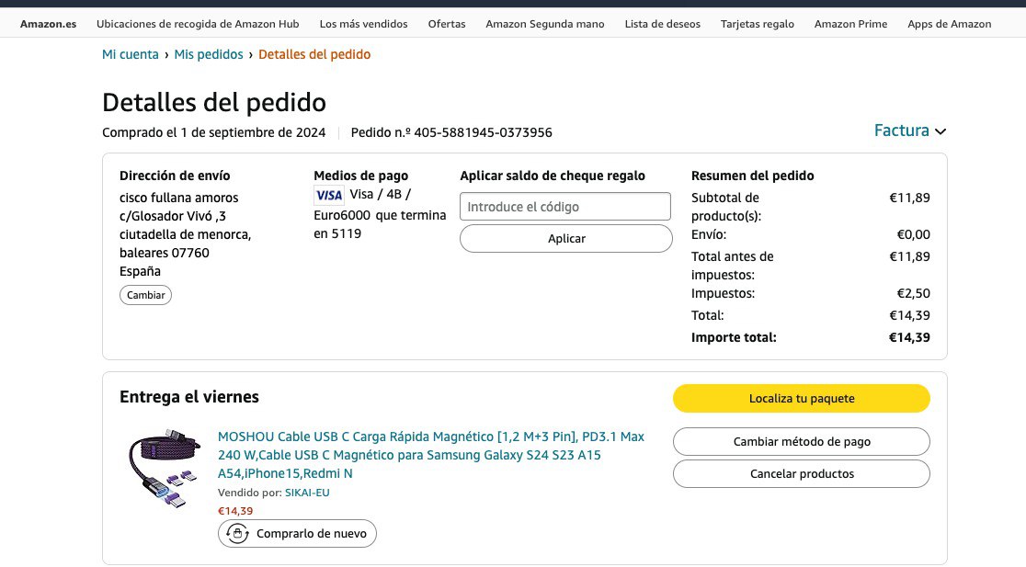Screen dimensions: 1026x567
Task: Open Los más vendidos menu item
Action: pos(363,24)
